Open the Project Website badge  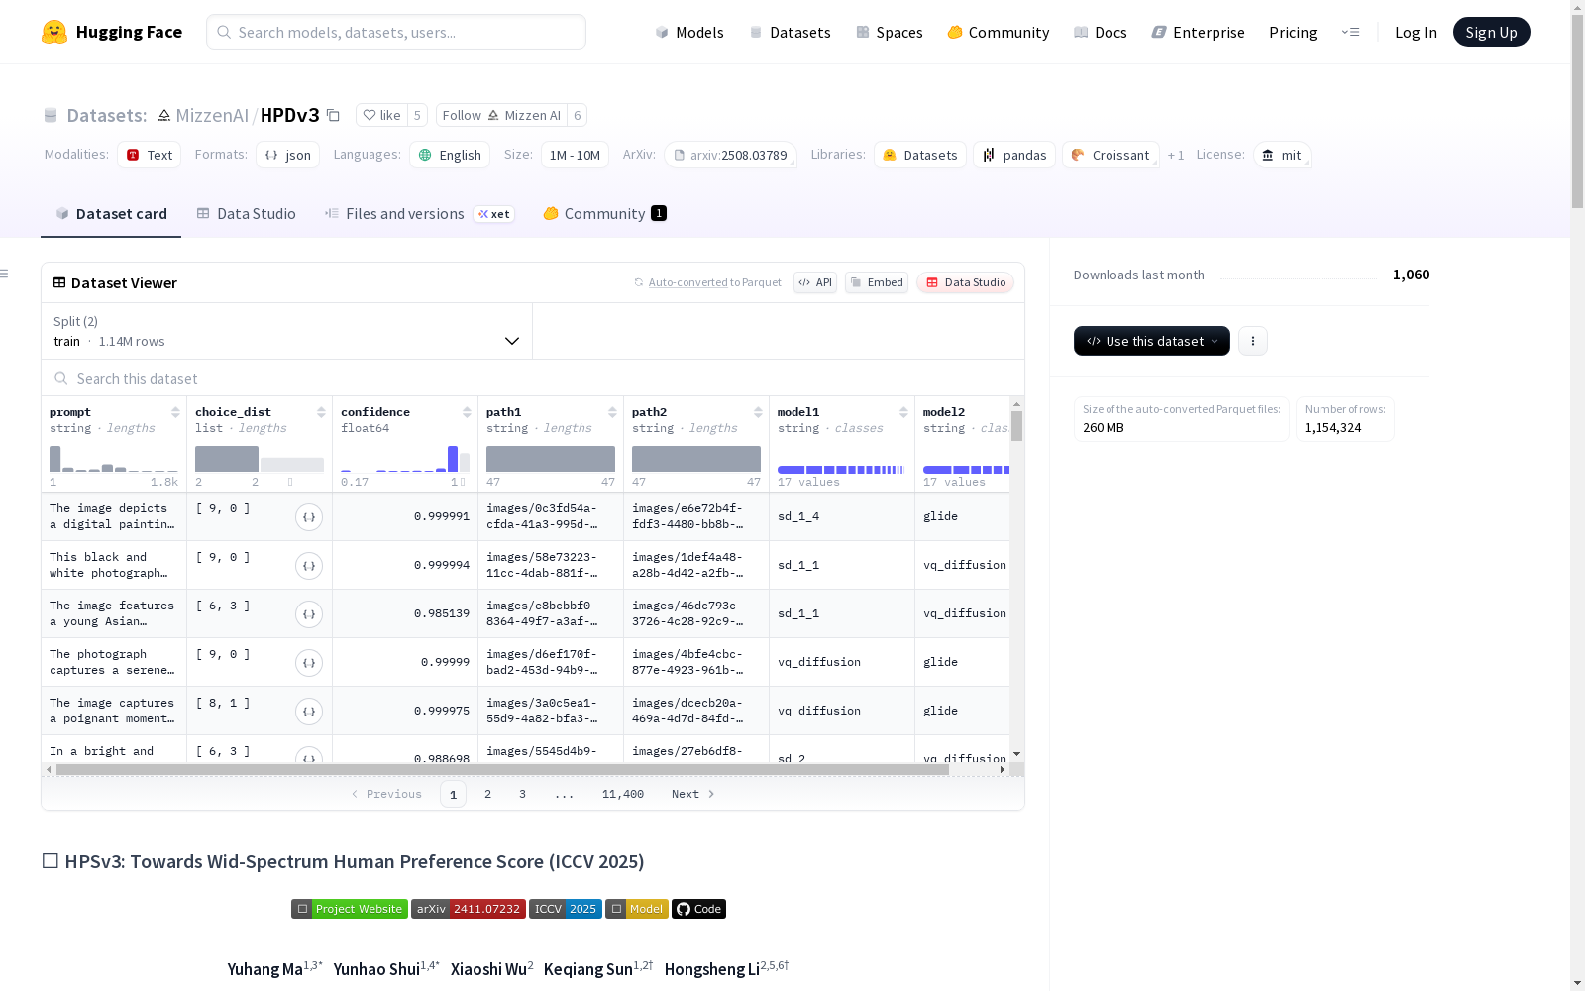[350, 909]
